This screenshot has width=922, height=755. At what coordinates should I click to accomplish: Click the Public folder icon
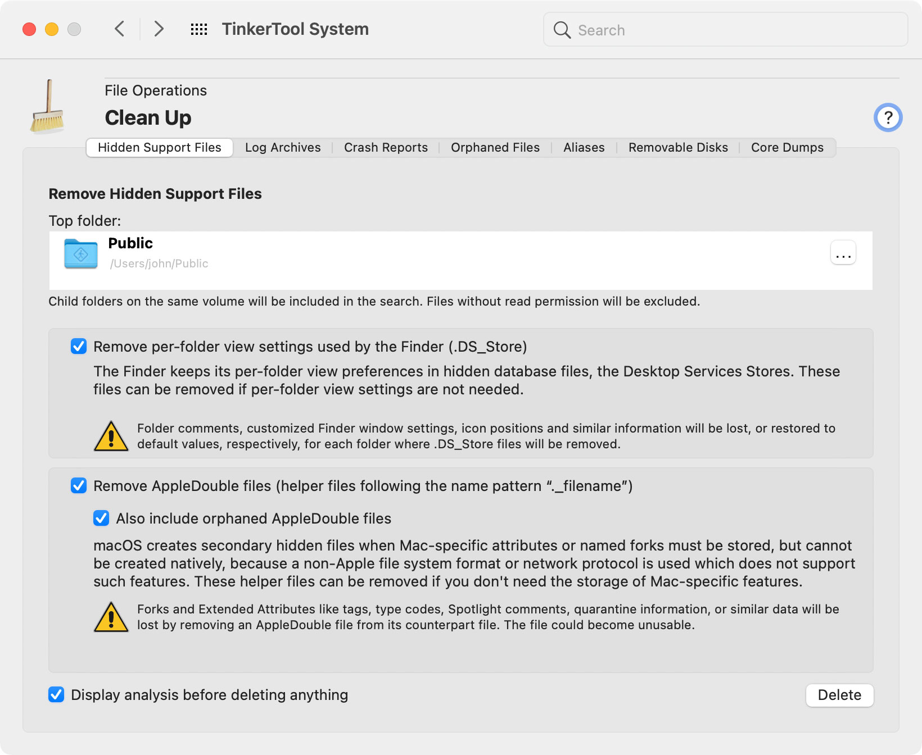(x=81, y=254)
